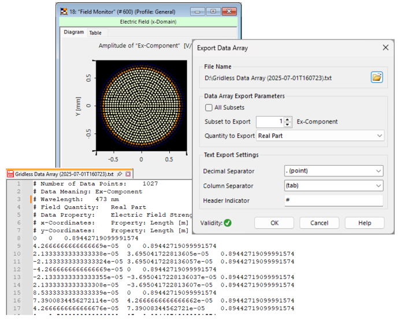This screenshot has width=401, height=320.
Task: Click the green Validity checkmark icon
Action: click(228, 223)
